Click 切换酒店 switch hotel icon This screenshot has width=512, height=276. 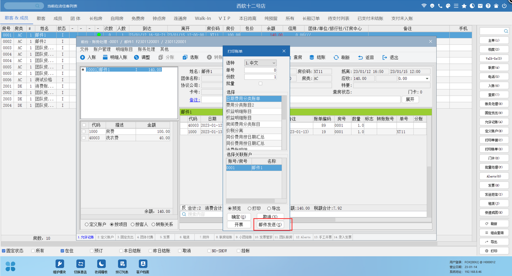pyautogui.click(x=81, y=264)
